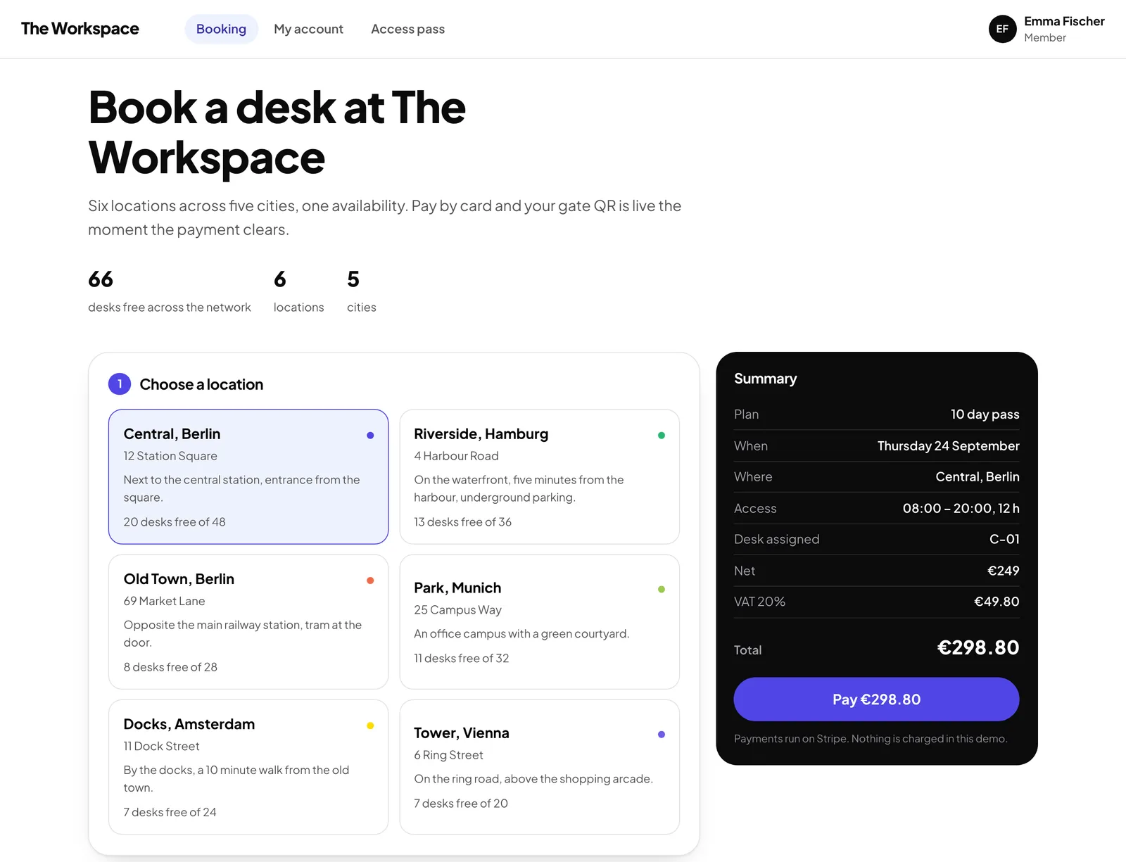
Task: Click the '5' cities stat
Action: click(x=353, y=279)
